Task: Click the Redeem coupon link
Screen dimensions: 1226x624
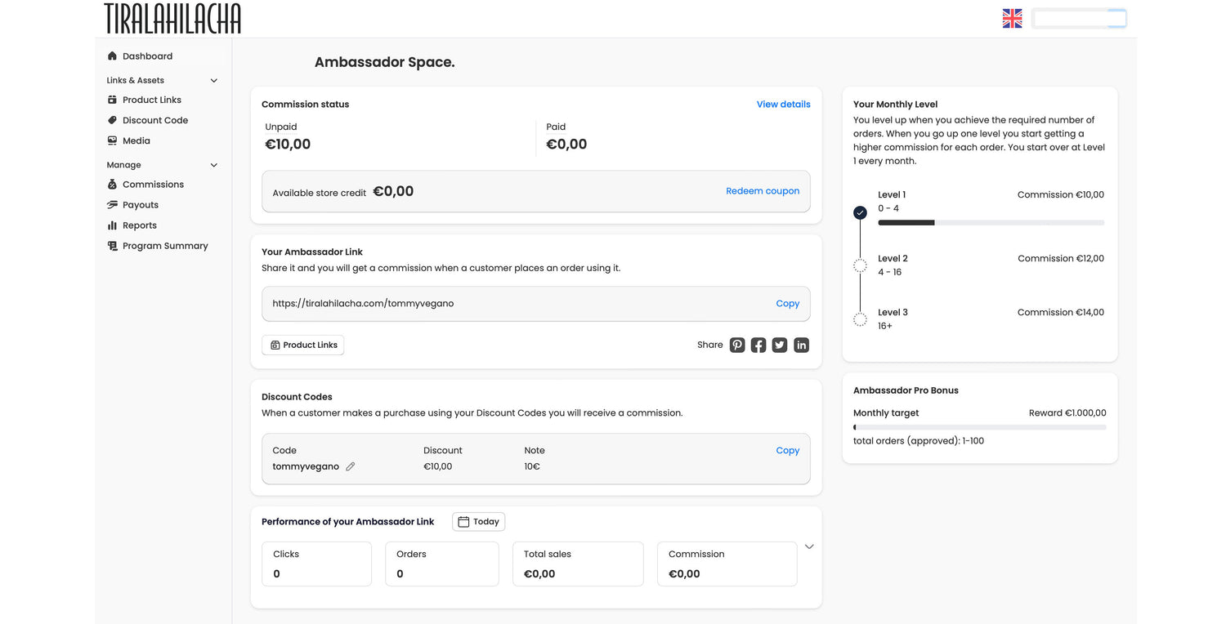Action: [763, 191]
